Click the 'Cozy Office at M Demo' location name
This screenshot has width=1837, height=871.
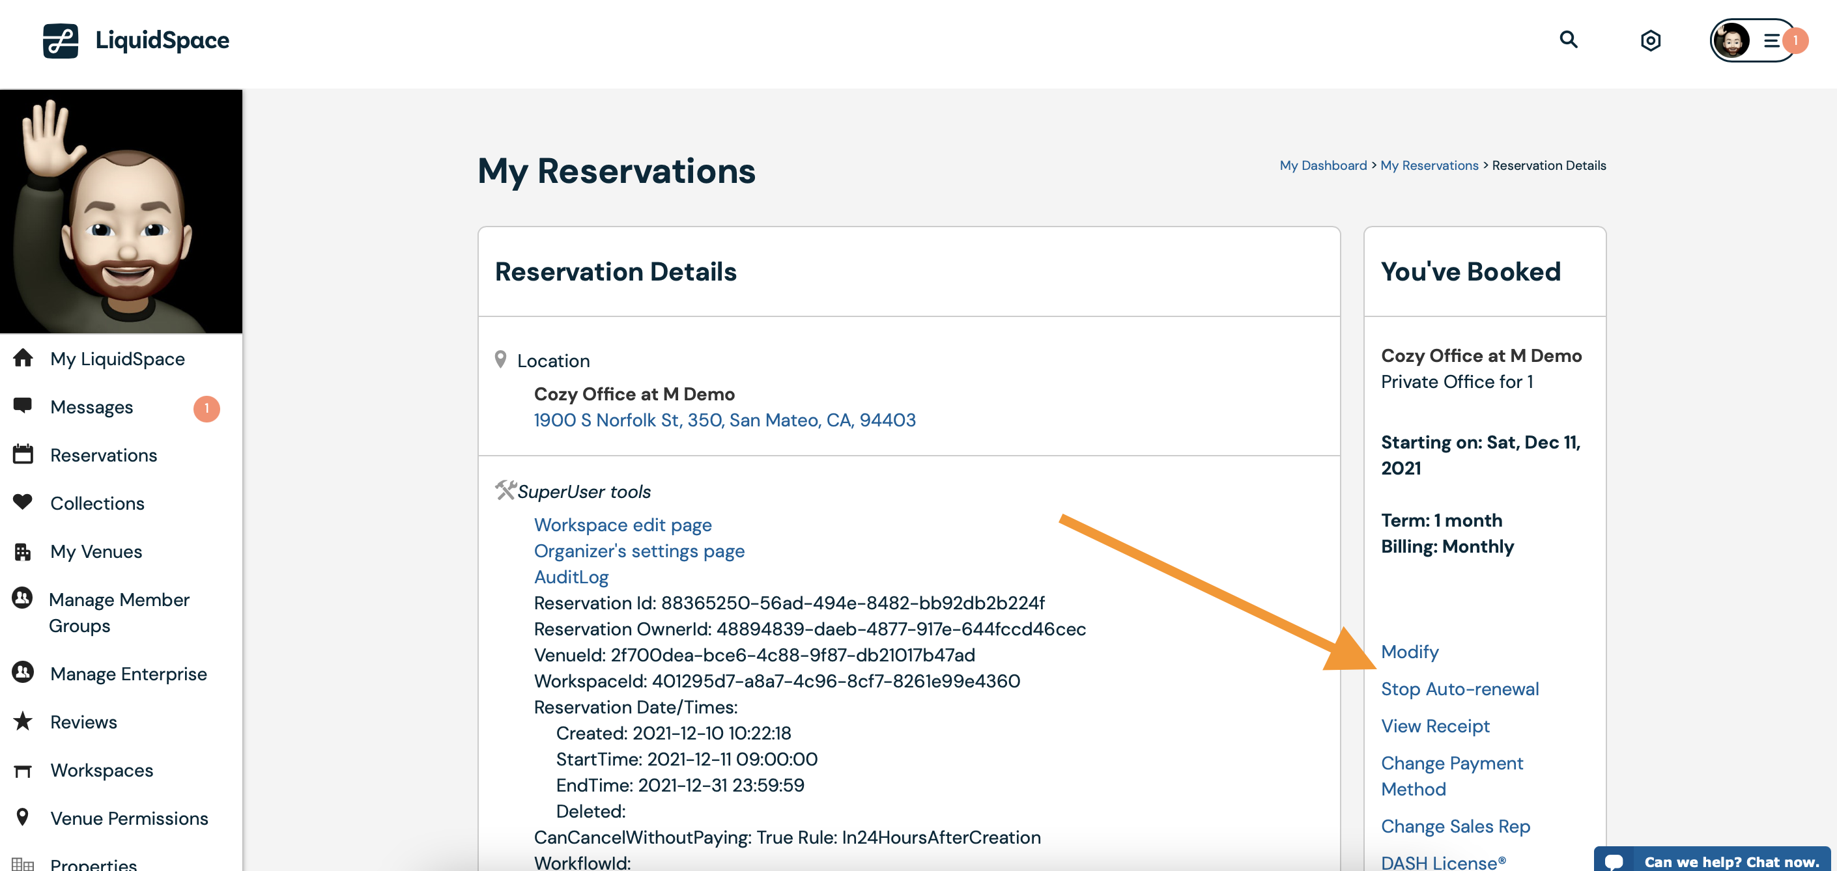[x=634, y=395]
